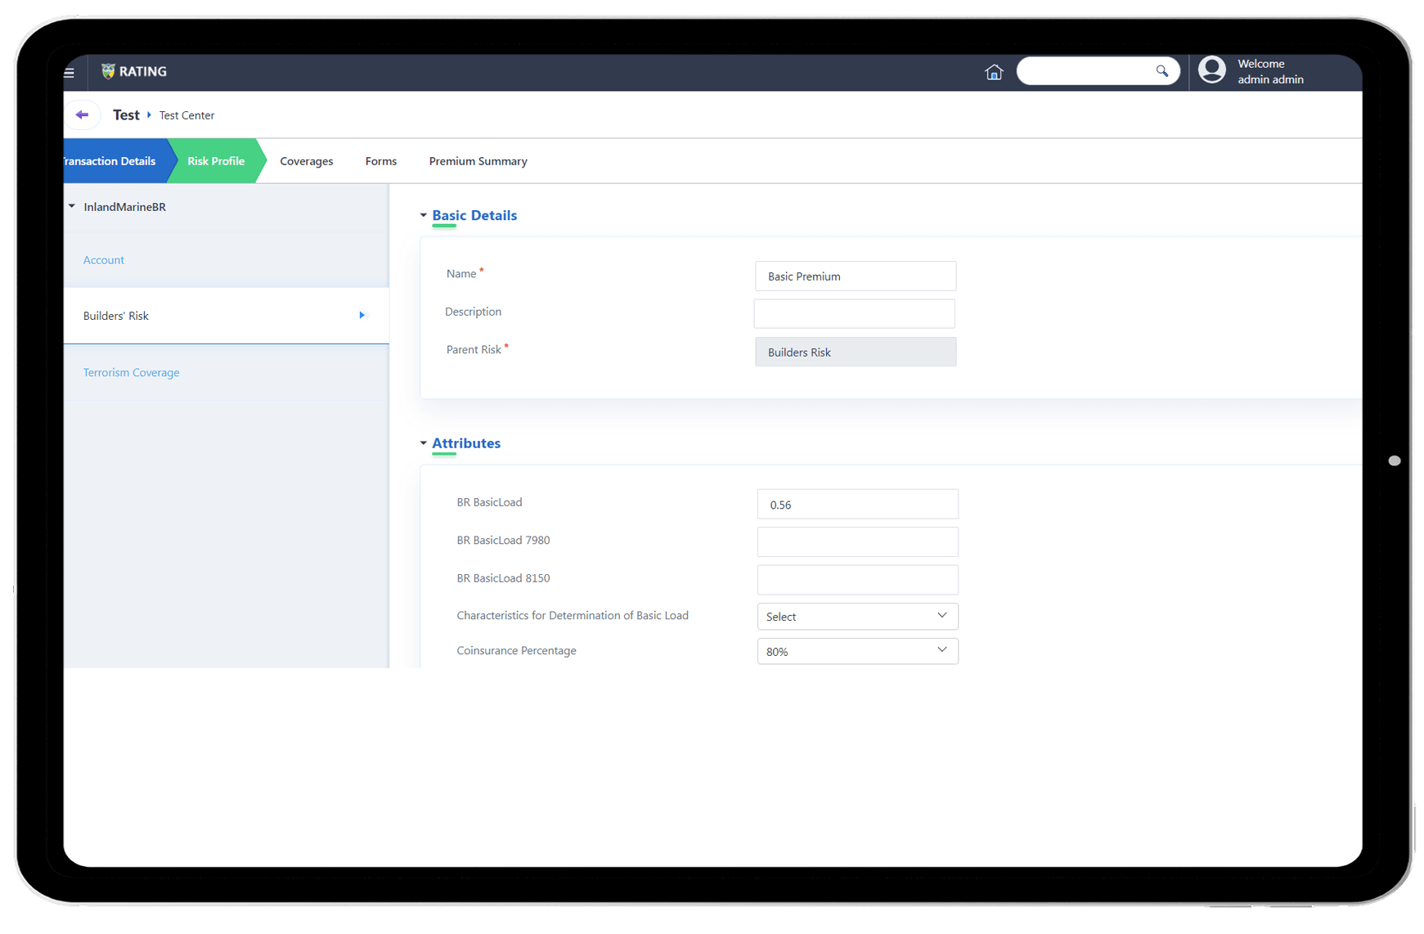
Task: Click the Builders' Risk blue arrow
Action: tap(362, 315)
